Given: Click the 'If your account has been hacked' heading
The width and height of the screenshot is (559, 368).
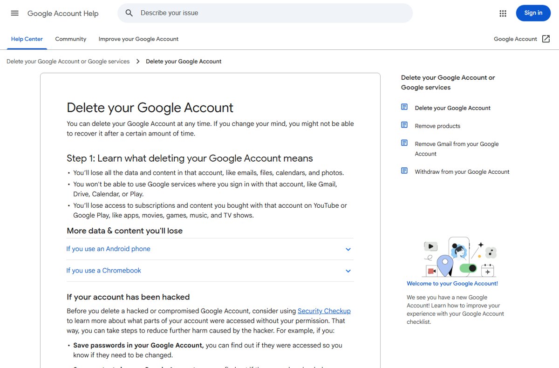Looking at the screenshot, I should (x=128, y=297).
